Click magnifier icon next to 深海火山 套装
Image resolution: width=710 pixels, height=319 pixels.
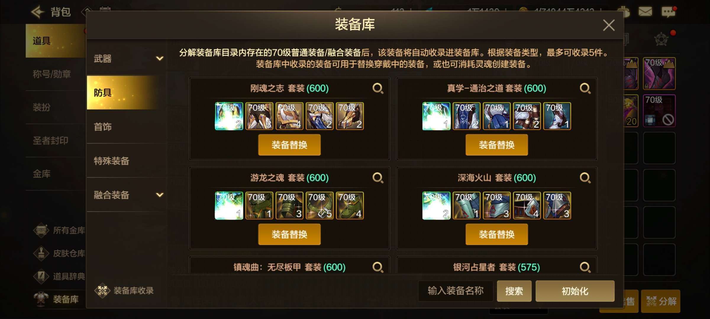pyautogui.click(x=585, y=178)
